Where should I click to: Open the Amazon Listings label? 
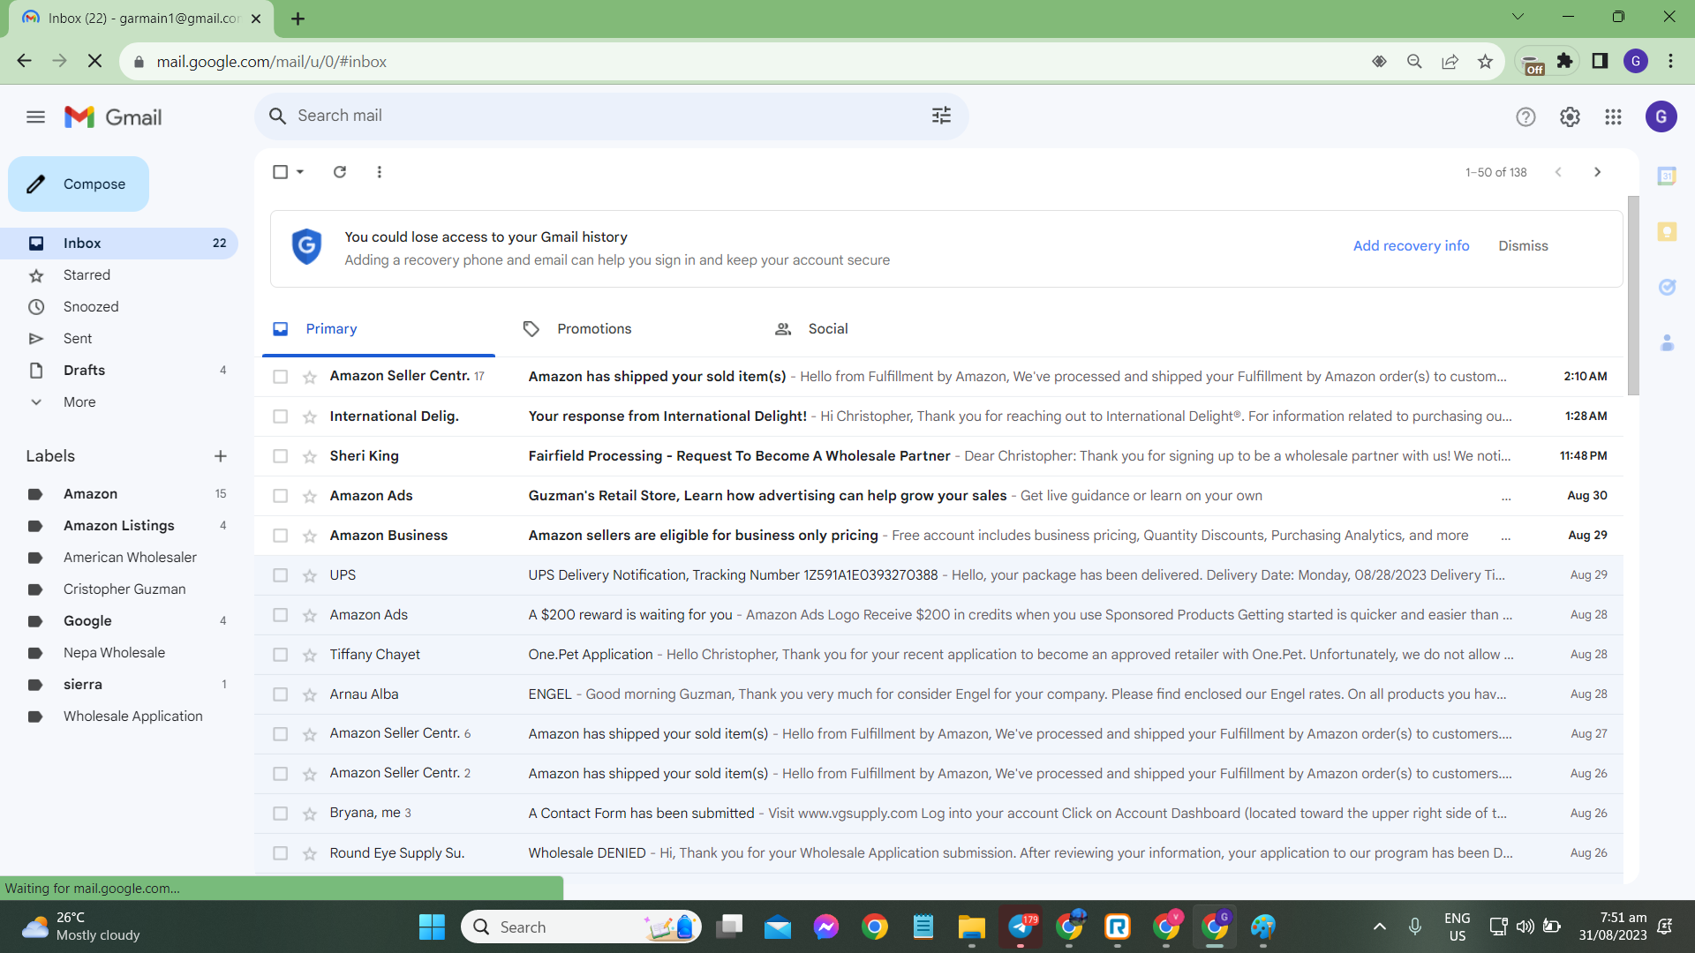pyautogui.click(x=119, y=525)
